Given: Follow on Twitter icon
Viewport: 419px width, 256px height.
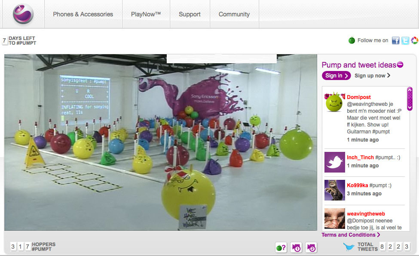Looking at the screenshot, I should click(405, 40).
